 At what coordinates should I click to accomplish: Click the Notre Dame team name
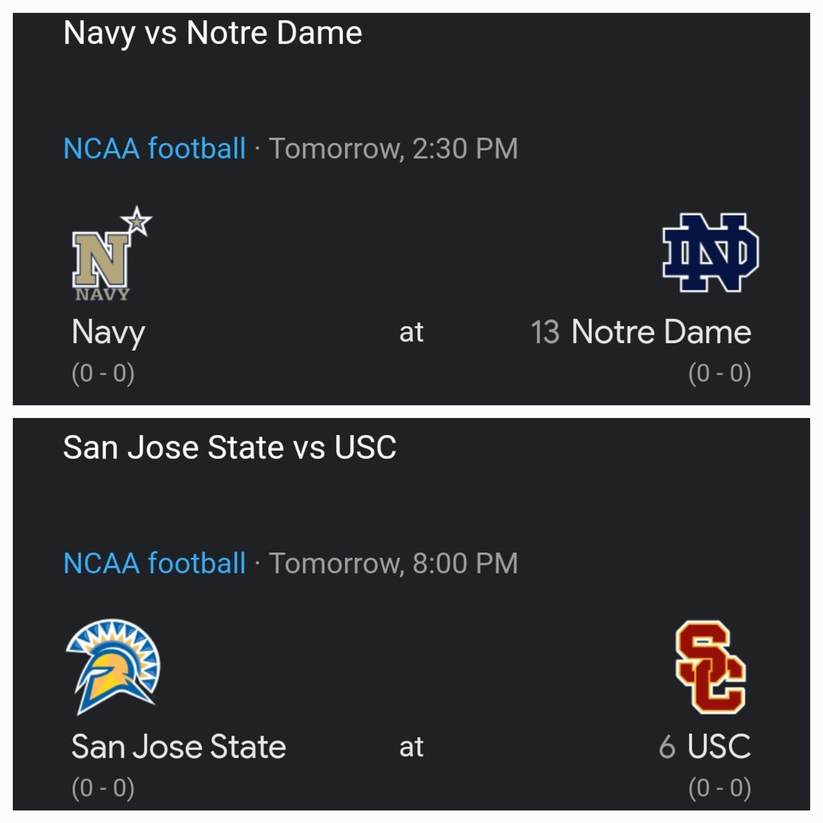point(661,332)
